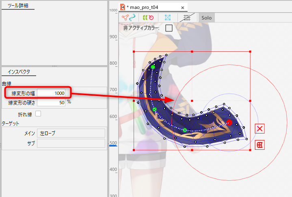This screenshot has width=292, height=197.
Task: Click the blue bounding box toolbar icon
Action: tap(167, 18)
